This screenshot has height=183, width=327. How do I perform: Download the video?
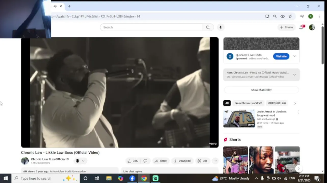(x=182, y=161)
